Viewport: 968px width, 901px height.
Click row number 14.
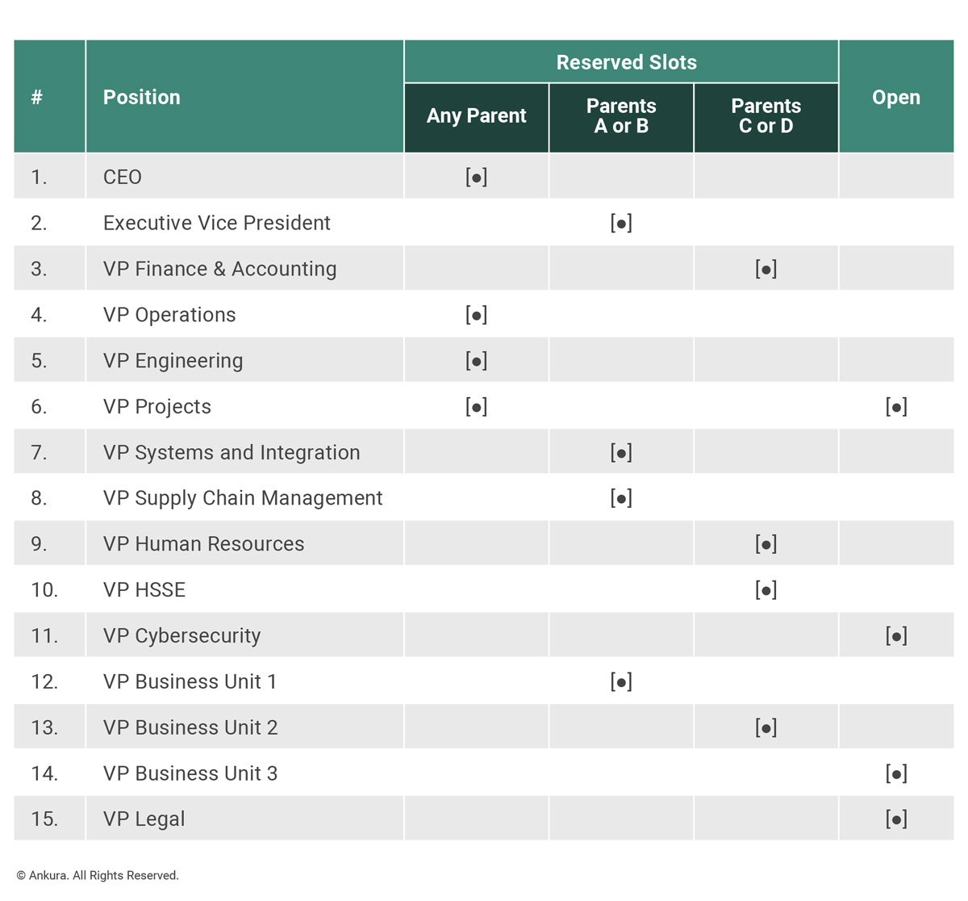point(44,773)
